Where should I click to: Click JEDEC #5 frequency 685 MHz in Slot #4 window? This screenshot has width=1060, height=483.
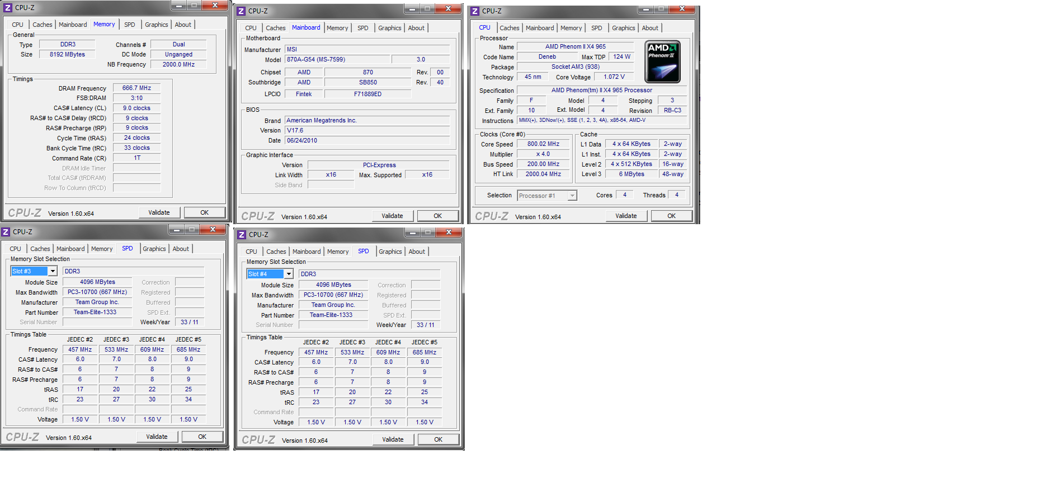pos(425,352)
